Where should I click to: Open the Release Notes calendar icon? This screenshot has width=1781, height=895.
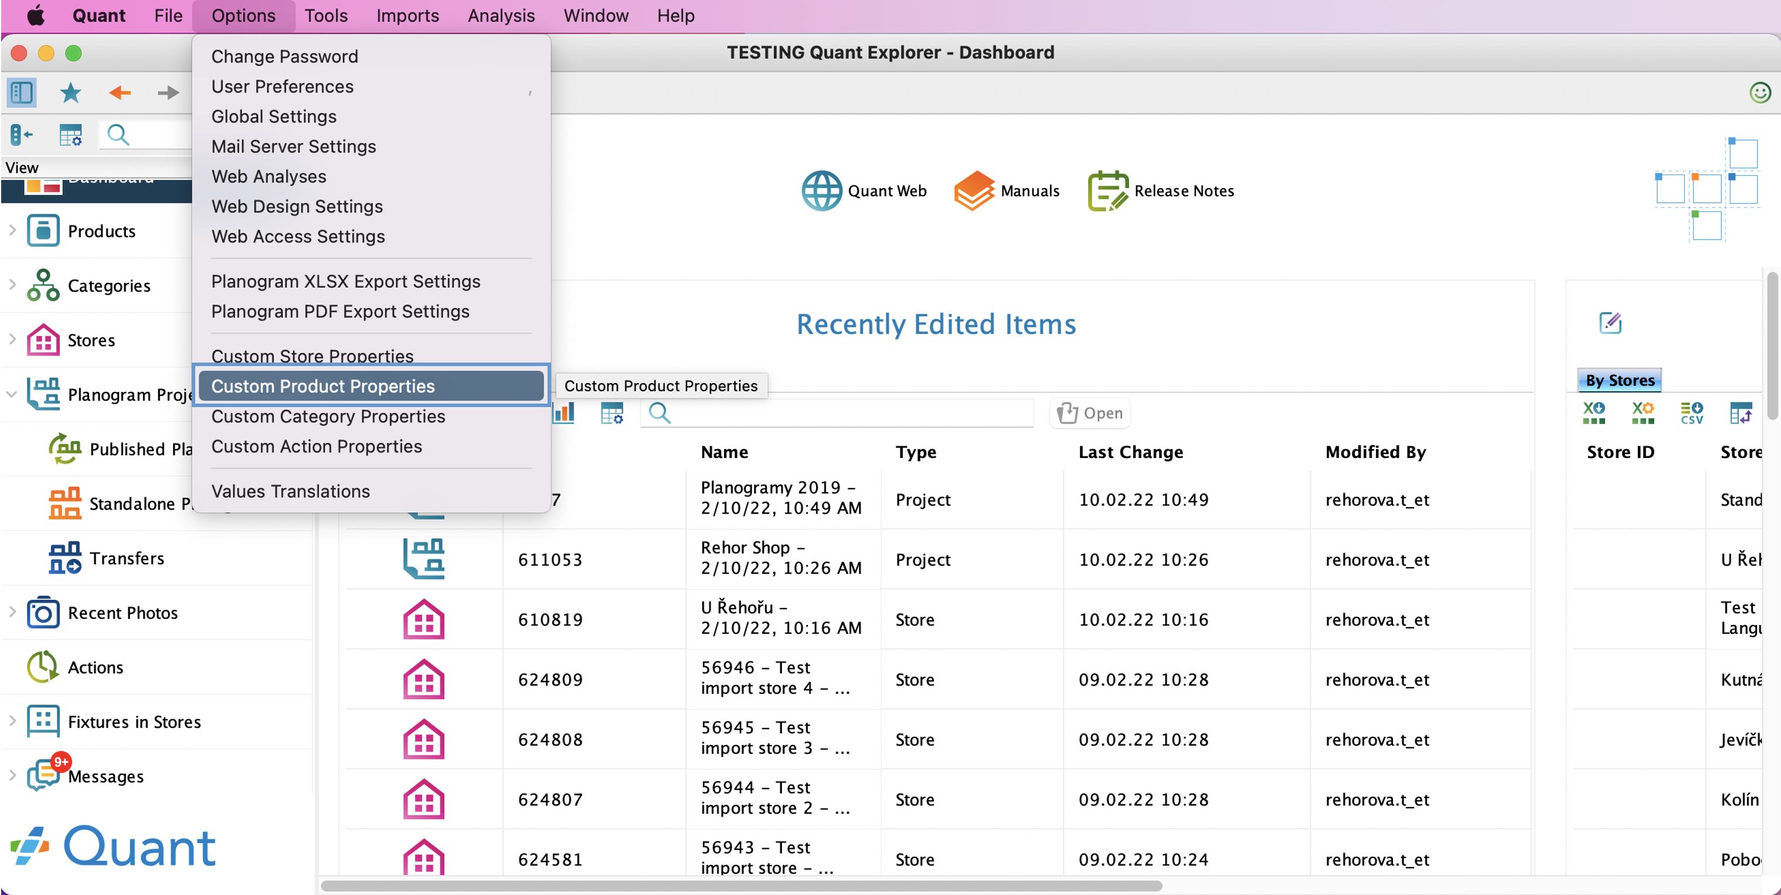click(1108, 190)
